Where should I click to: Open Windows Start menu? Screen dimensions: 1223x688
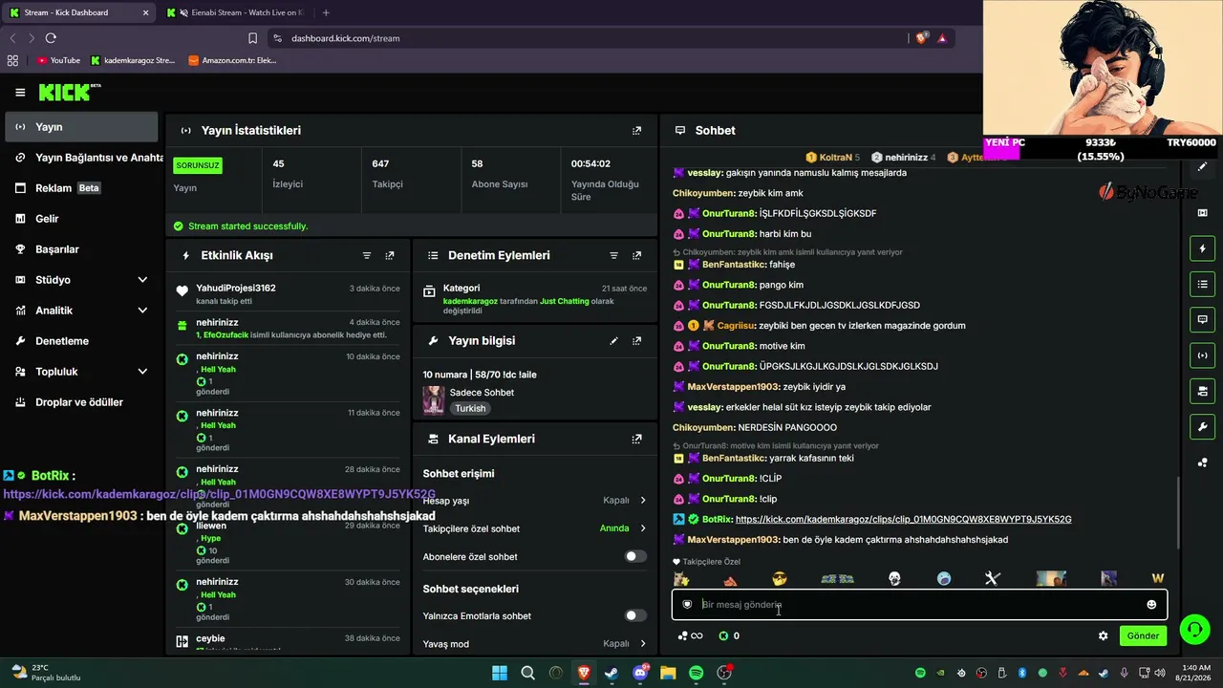click(x=500, y=673)
